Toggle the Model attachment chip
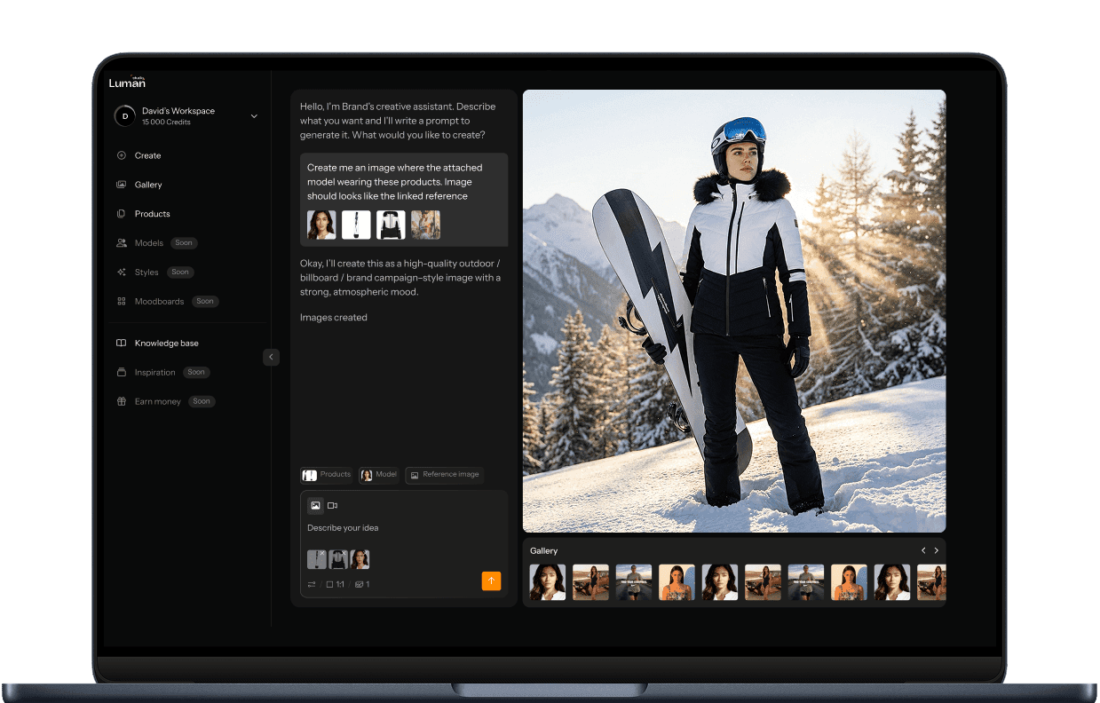The height and width of the screenshot is (703, 1100). [x=378, y=474]
